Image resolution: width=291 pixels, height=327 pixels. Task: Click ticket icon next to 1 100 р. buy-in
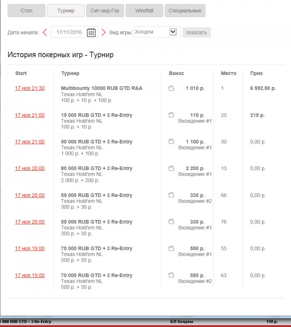click(171, 142)
